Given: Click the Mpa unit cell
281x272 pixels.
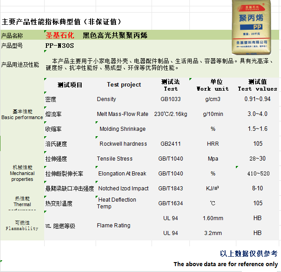Looking at the screenshot, I should pos(213,159).
